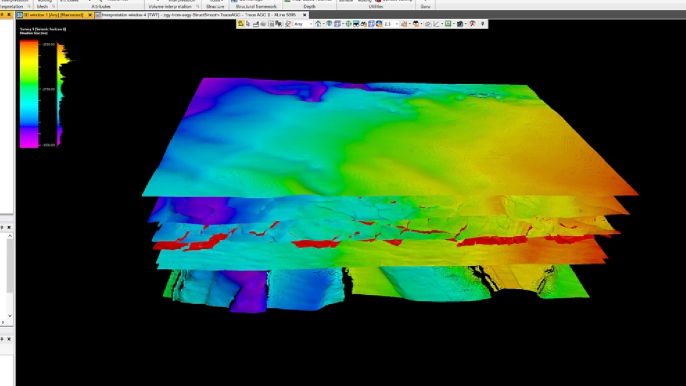Click the binoculars find icon in window toolbar
The width and height of the screenshot is (686, 386).
[x=364, y=24]
